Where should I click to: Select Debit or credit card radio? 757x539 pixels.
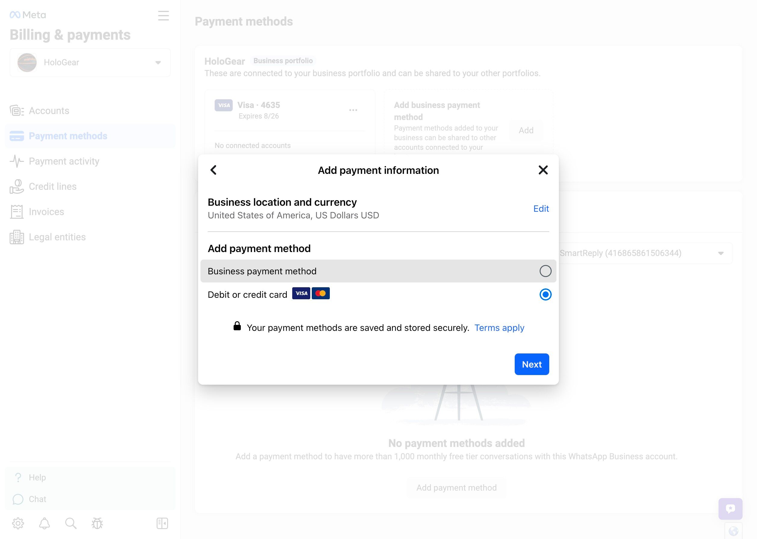(x=545, y=294)
